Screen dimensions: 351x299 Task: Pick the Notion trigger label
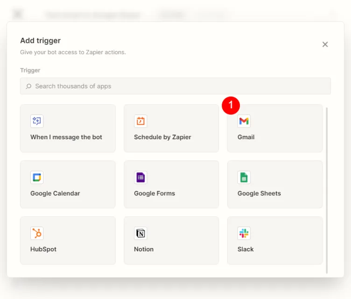(x=144, y=249)
